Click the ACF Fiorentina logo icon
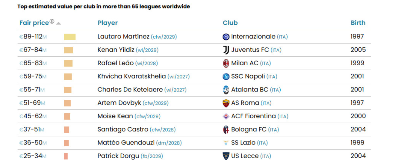Image resolution: width=394 pixels, height=160 pixels. click(x=226, y=116)
